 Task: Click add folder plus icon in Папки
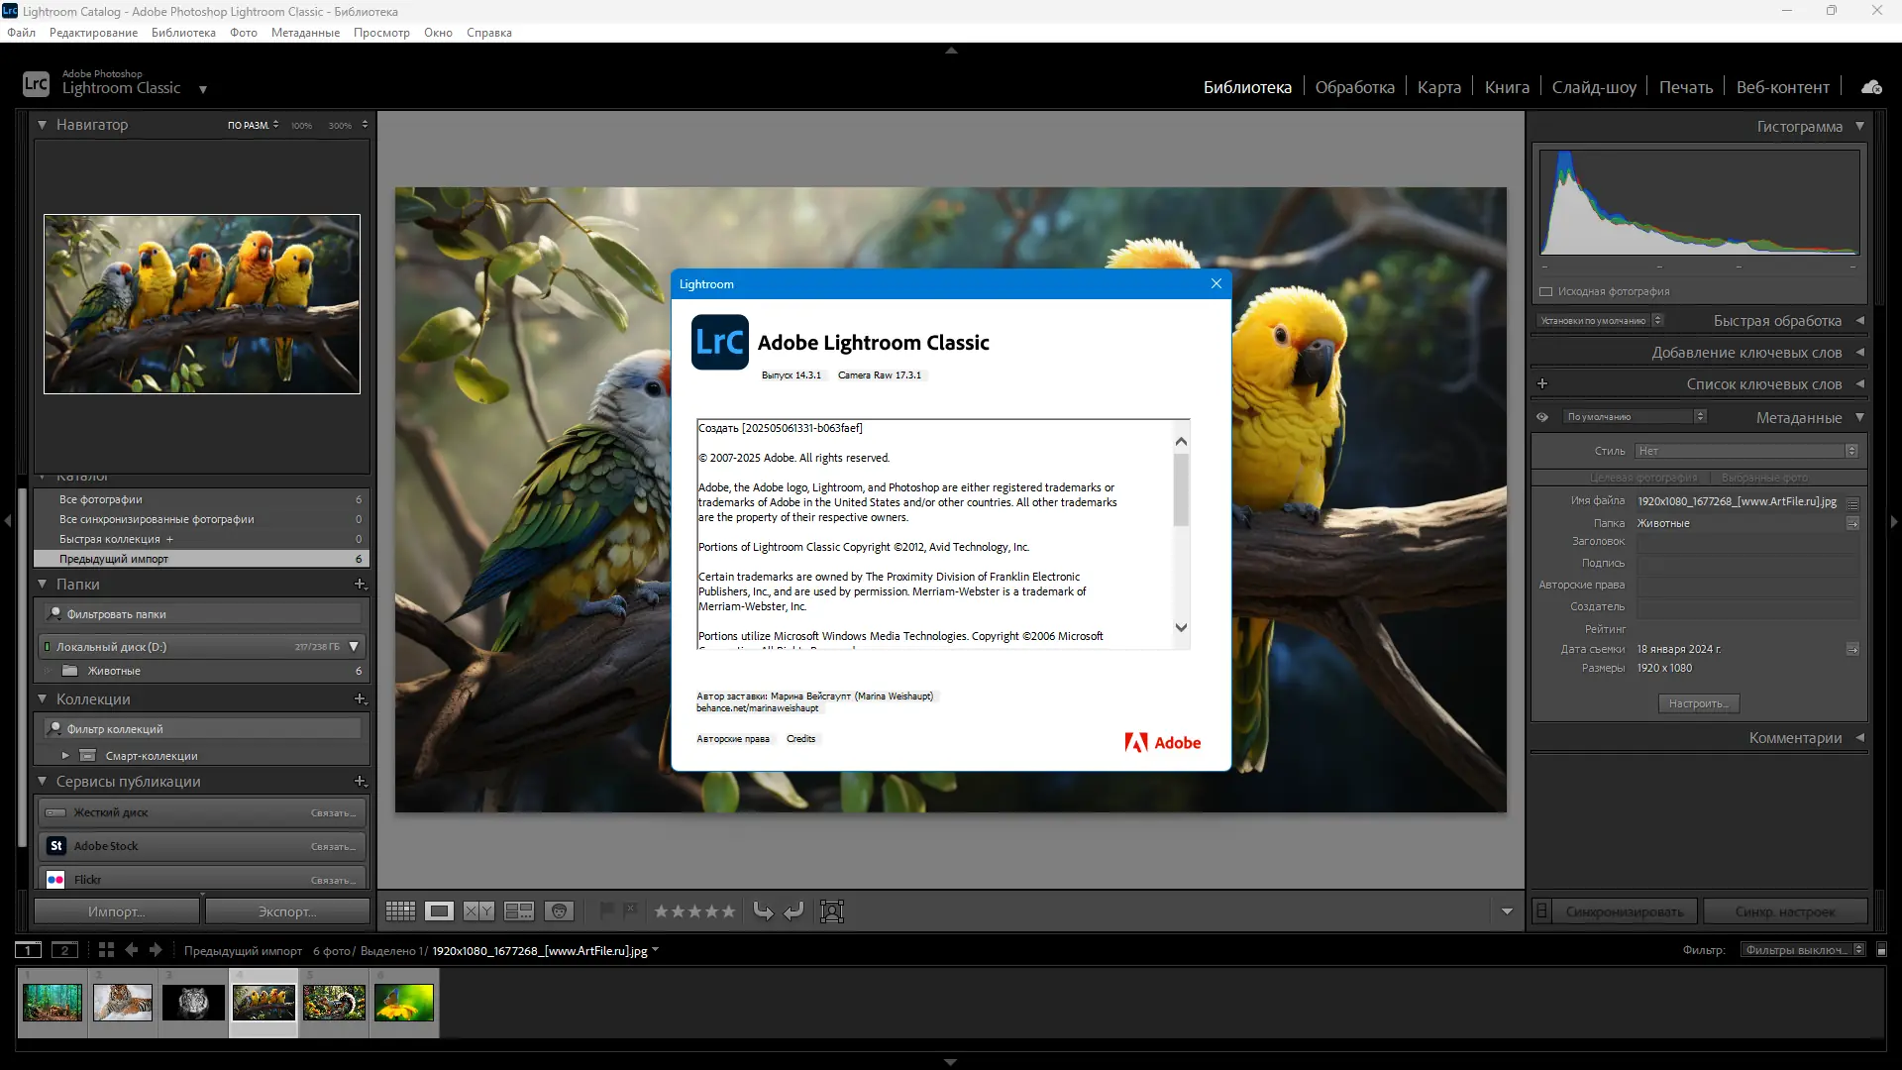pos(360,585)
